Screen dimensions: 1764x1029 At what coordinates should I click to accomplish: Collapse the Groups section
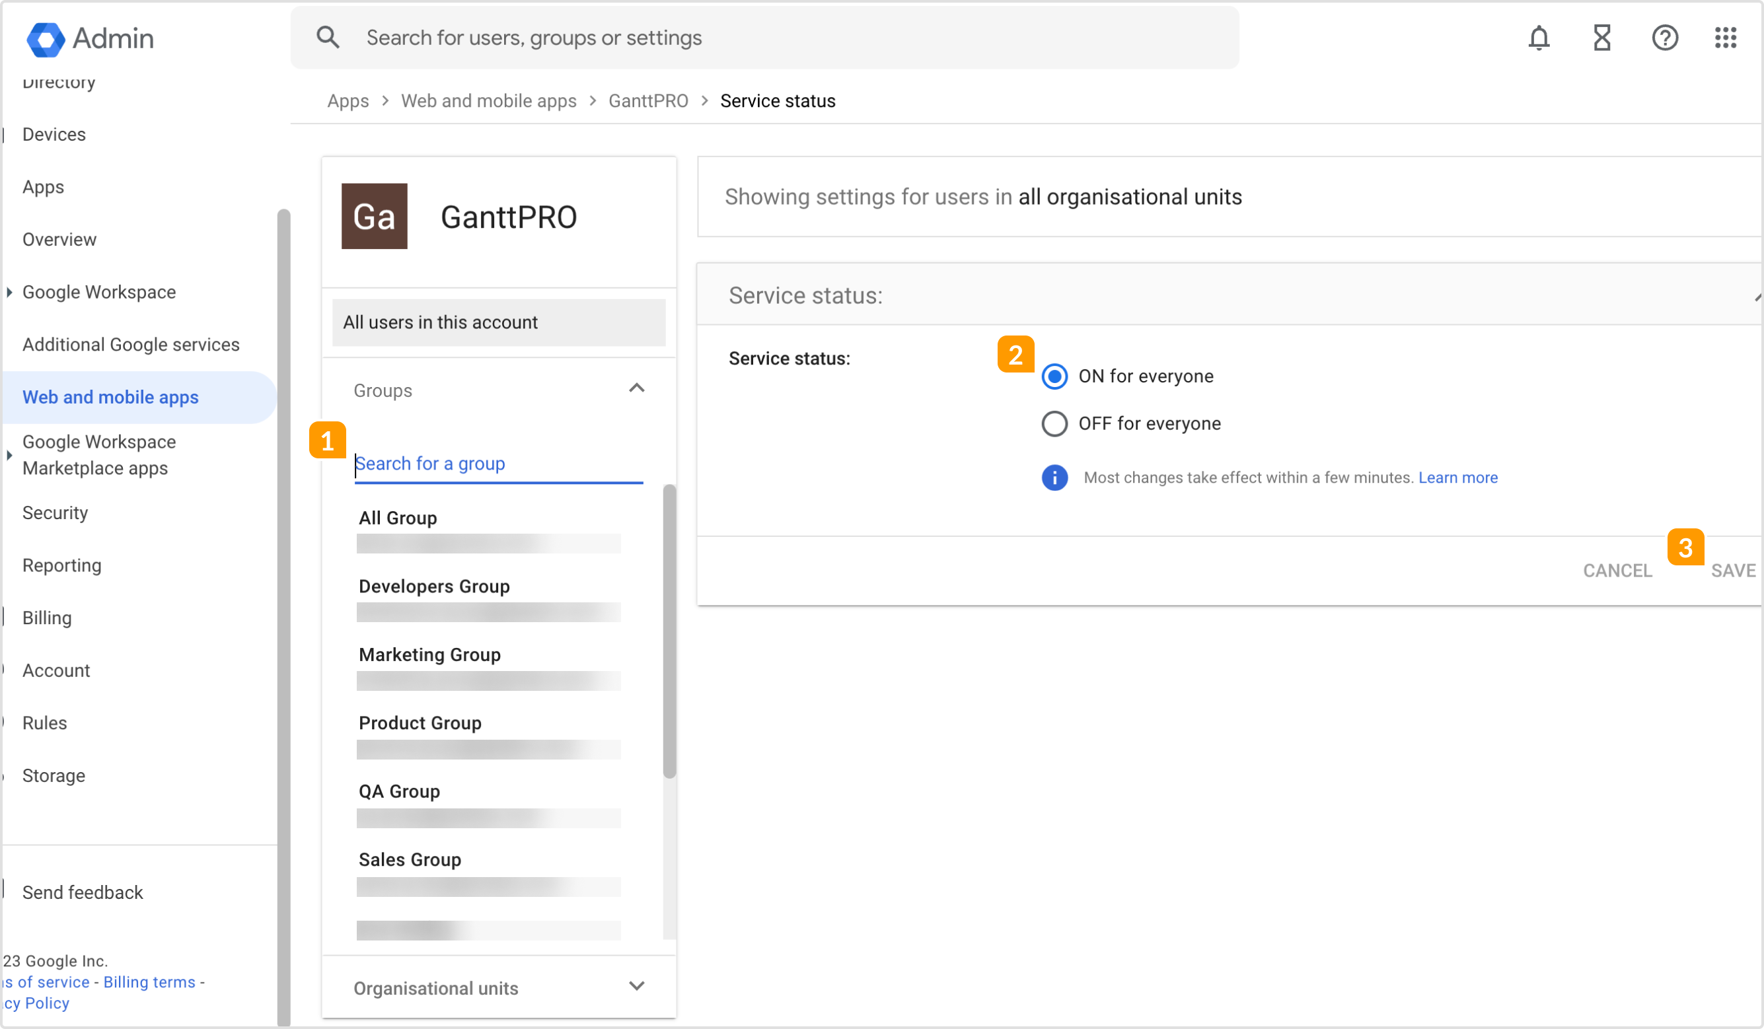click(636, 388)
